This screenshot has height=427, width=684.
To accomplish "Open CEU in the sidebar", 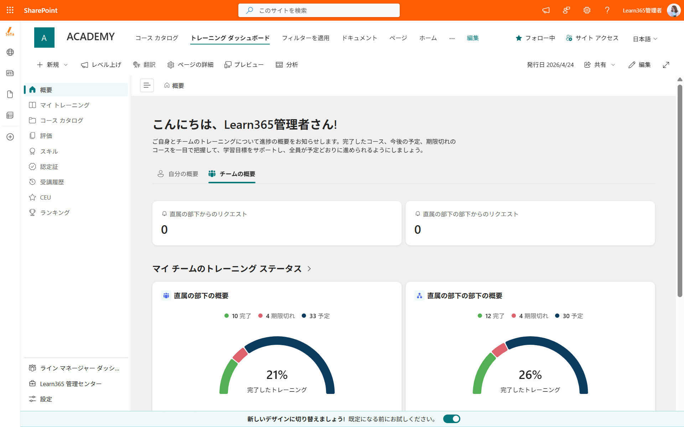I will coord(76,197).
